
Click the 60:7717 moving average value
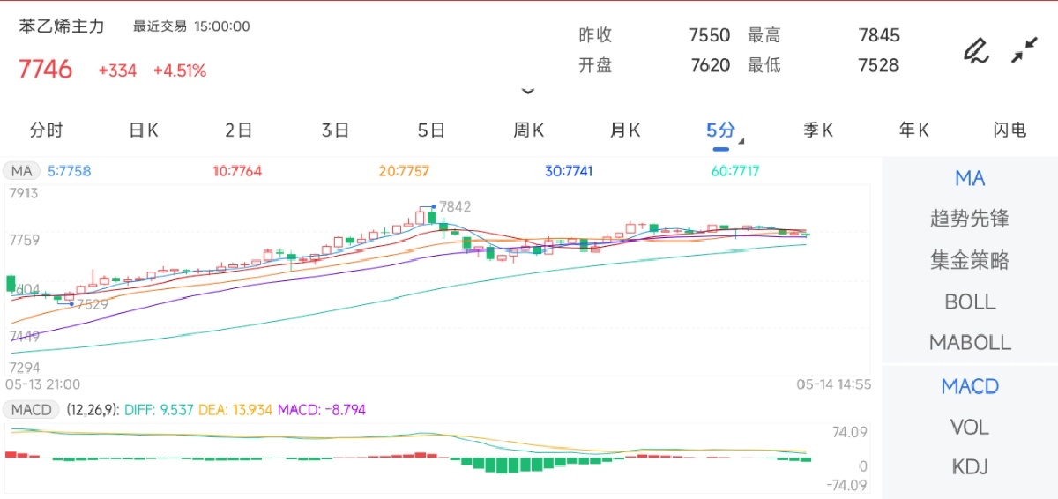click(735, 171)
